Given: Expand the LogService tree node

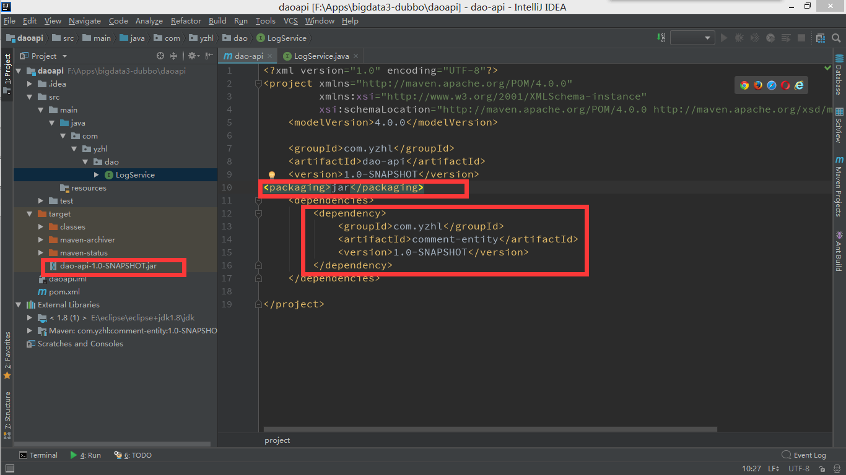Looking at the screenshot, I should (96, 175).
